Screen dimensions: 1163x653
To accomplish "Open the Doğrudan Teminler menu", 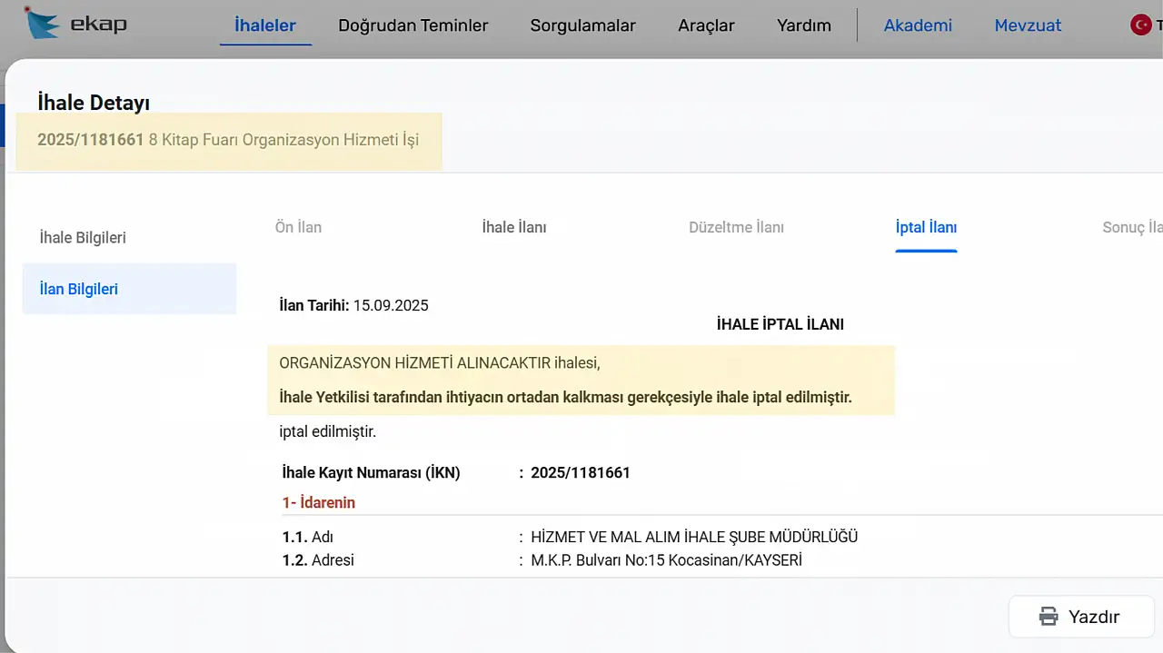I will coord(413,25).
